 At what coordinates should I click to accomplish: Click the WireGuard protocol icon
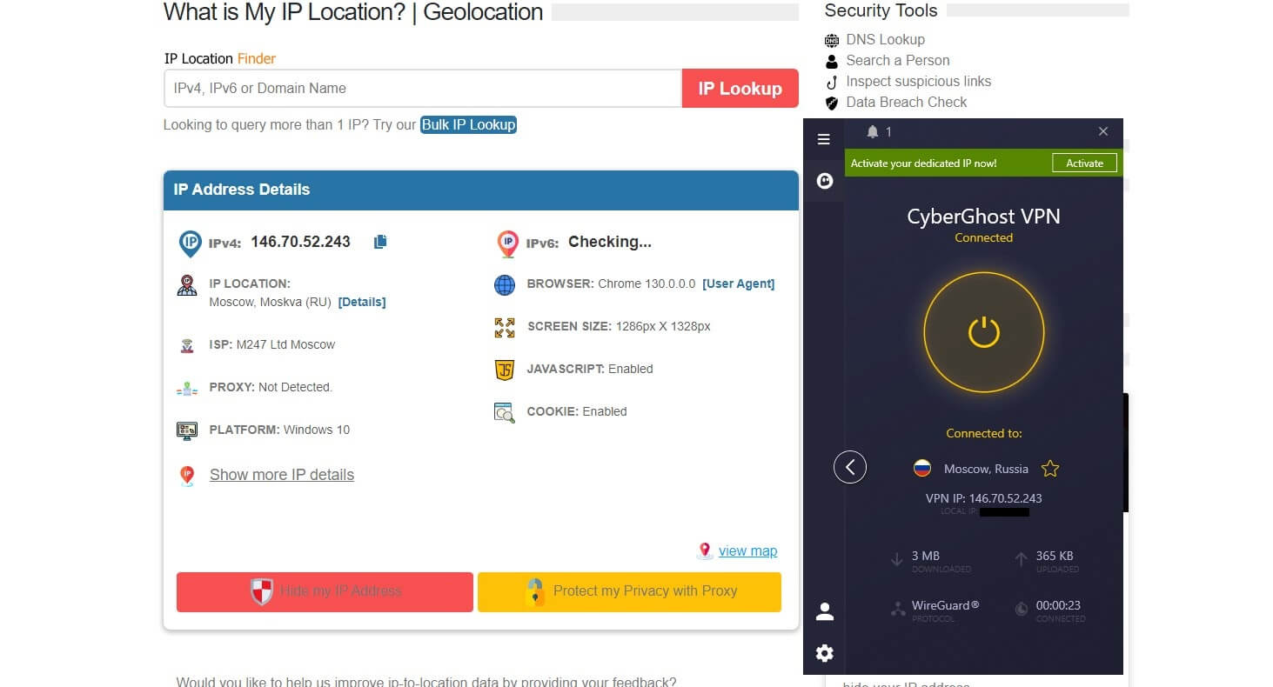pyautogui.click(x=899, y=609)
